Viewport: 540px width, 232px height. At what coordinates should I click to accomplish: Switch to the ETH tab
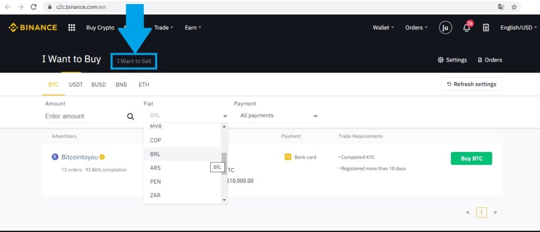coord(144,85)
